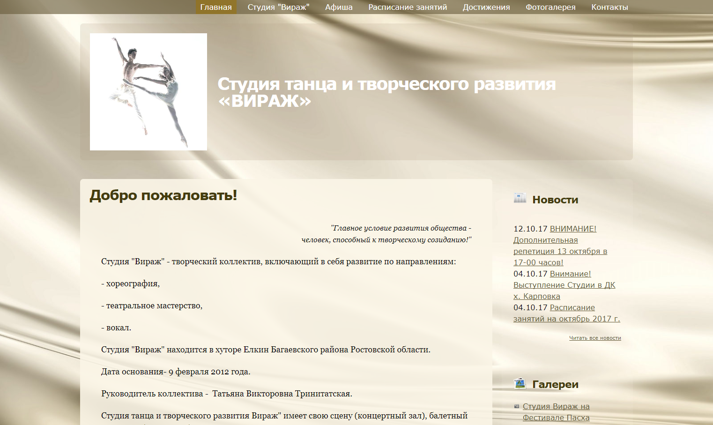Open news about extra rehearsal 13 октября
Screen dimensions: 713x425
(x=560, y=246)
